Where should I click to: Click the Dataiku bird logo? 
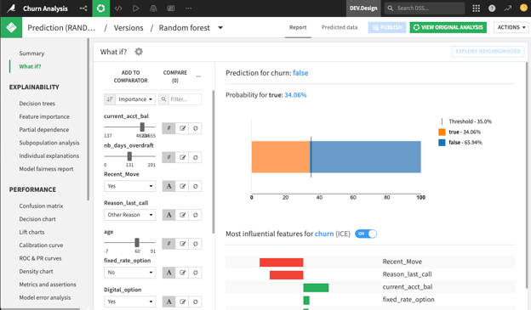click(x=11, y=8)
